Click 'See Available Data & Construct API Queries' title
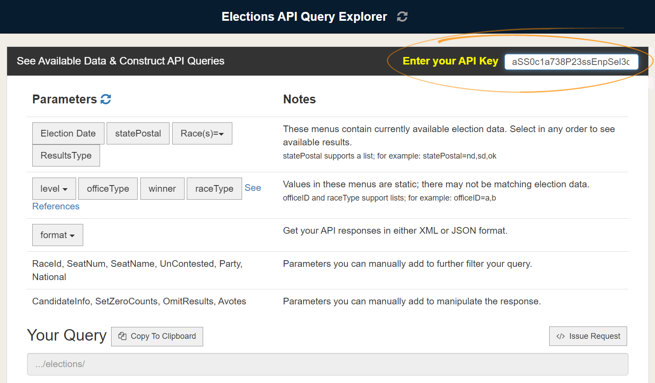The image size is (655, 383). point(120,61)
